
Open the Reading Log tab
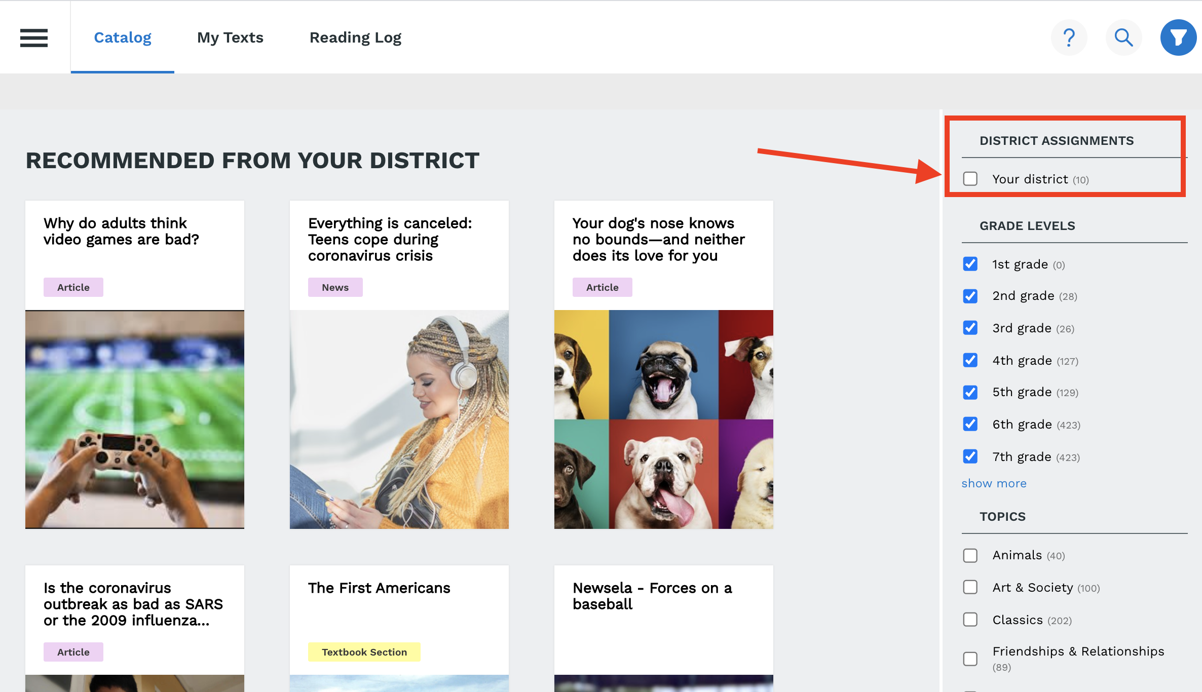pyautogui.click(x=355, y=37)
